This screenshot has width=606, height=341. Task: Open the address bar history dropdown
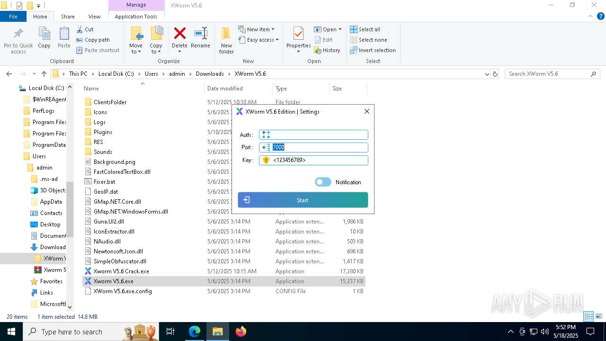point(487,74)
